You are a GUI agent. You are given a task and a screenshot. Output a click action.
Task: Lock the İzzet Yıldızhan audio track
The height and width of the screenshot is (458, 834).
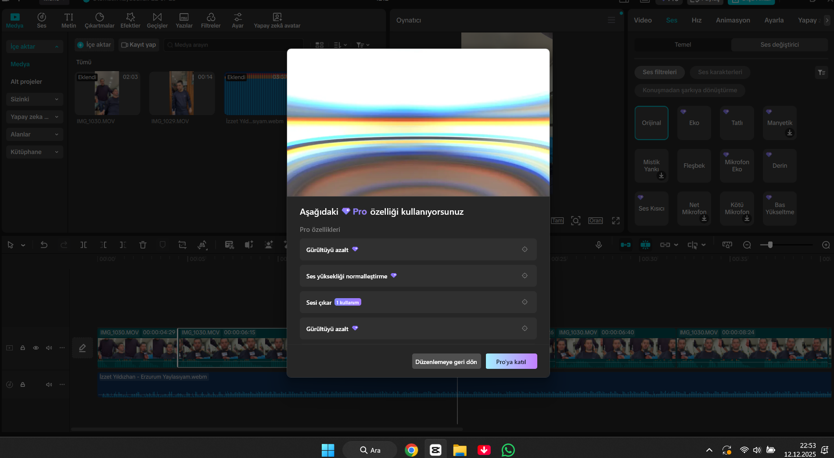click(x=23, y=385)
